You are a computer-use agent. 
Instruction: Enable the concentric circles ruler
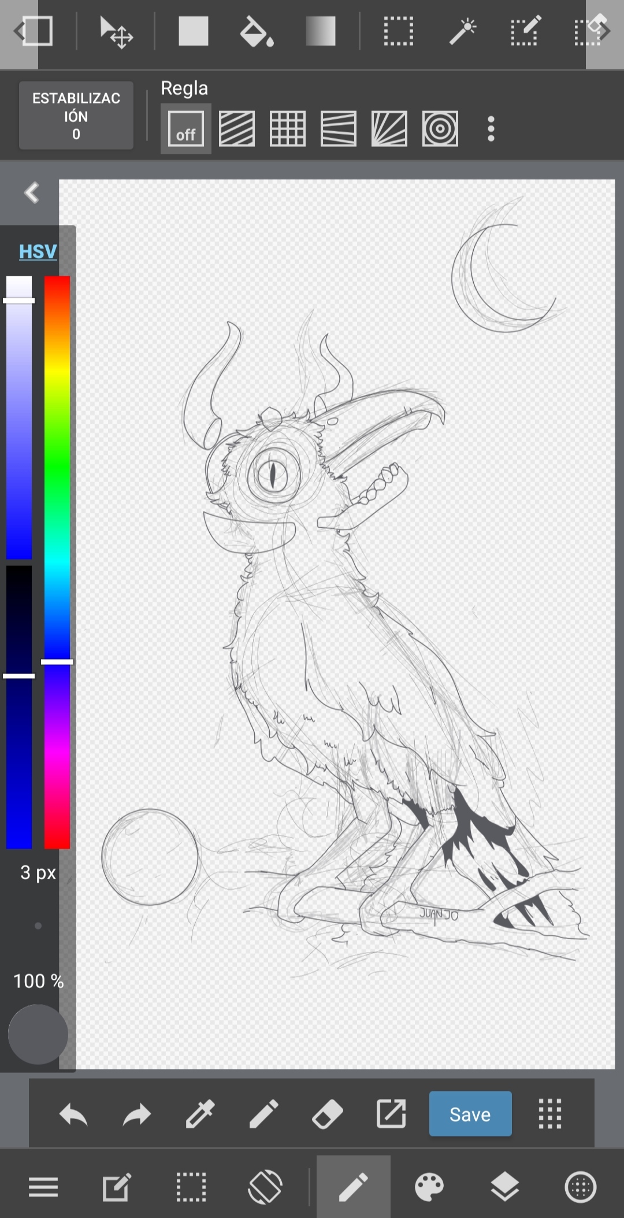pos(440,128)
